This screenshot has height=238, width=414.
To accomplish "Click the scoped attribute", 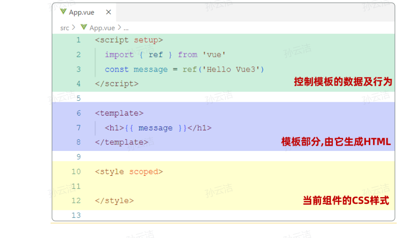I will (144, 172).
